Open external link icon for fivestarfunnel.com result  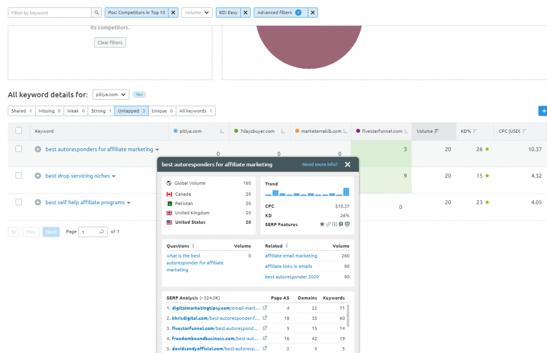pyautogui.click(x=265, y=328)
